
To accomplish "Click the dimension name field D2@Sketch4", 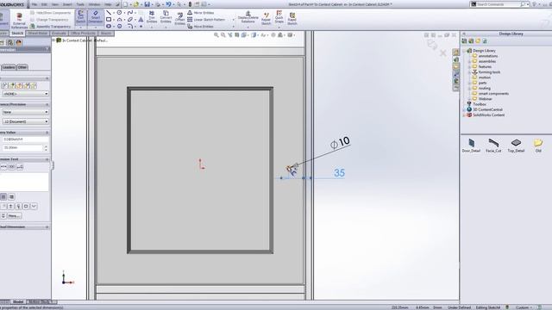I will coord(25,139).
